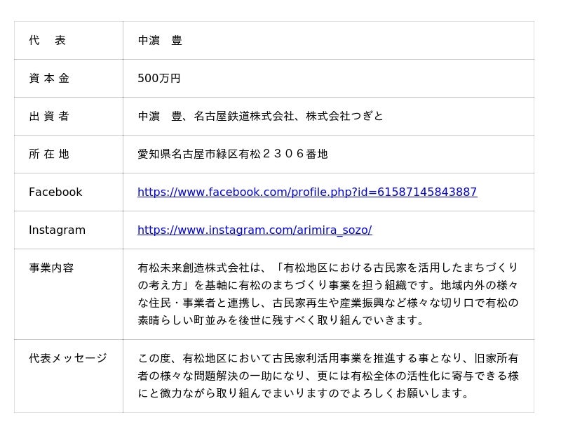The height and width of the screenshot is (434, 561).
Task: Open the Facebook profile link
Action: pyautogui.click(x=307, y=192)
